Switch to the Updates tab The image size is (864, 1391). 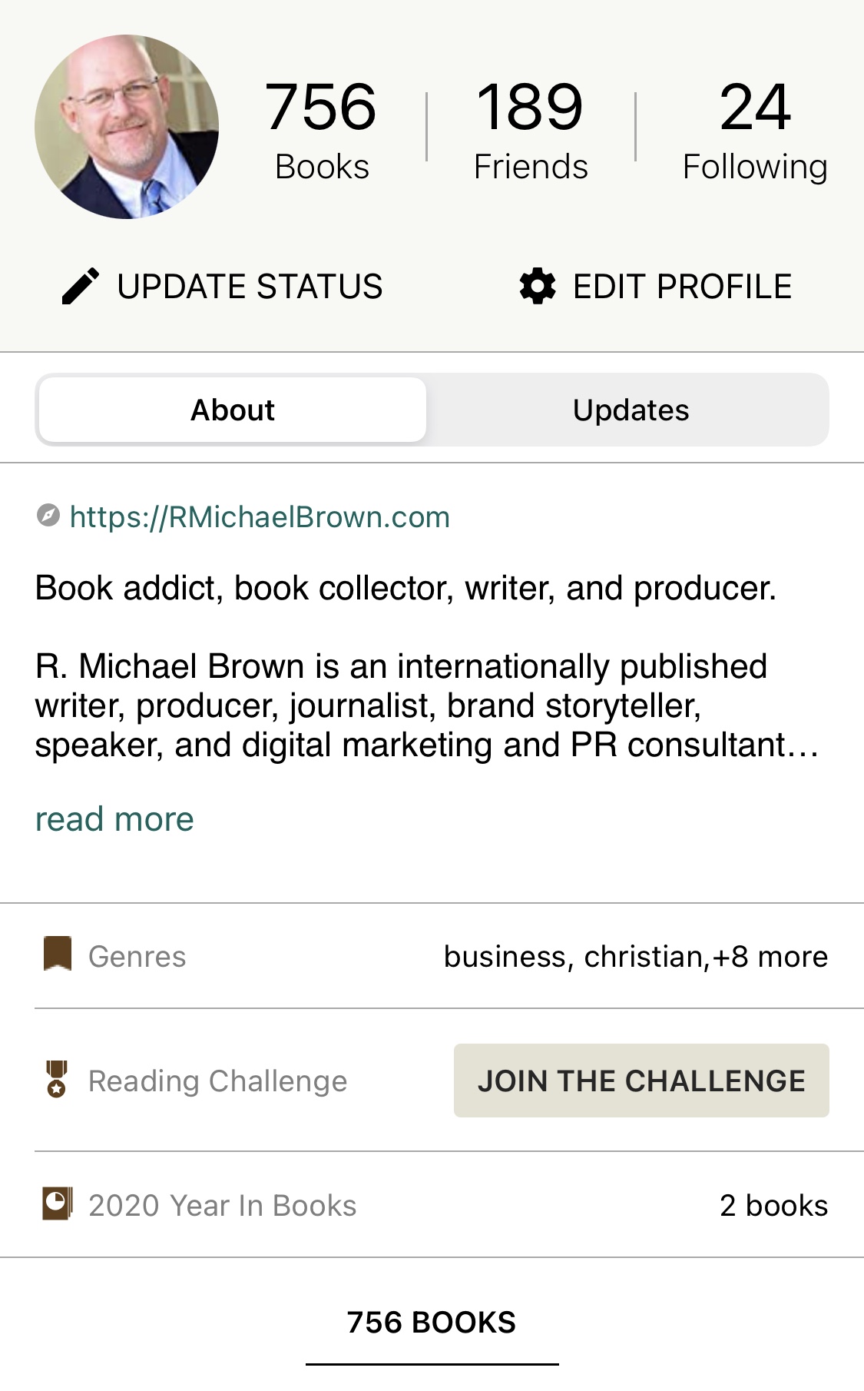click(631, 410)
